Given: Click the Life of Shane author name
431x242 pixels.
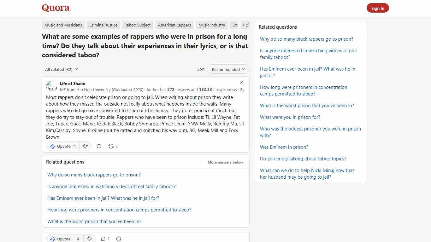Looking at the screenshot, I should [x=72, y=84].
